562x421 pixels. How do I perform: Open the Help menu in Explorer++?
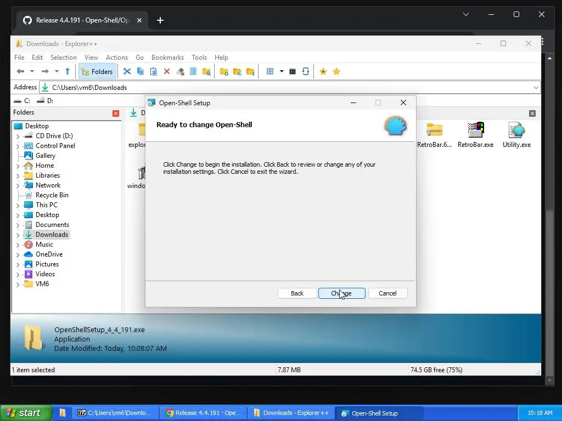221,57
